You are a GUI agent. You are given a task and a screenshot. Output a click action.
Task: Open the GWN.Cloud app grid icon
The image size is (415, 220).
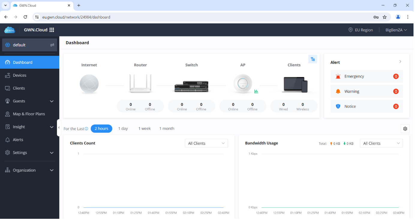tap(52, 30)
